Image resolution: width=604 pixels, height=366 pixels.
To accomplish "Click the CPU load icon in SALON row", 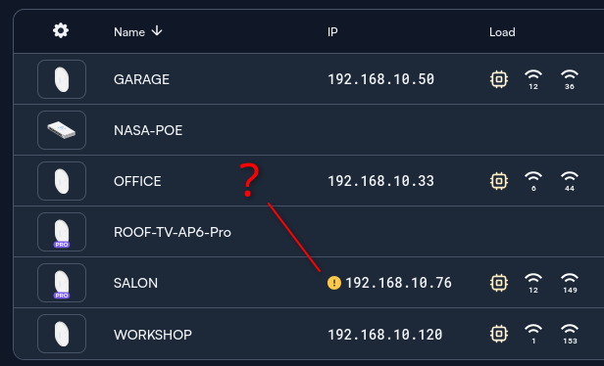I will coord(499,283).
